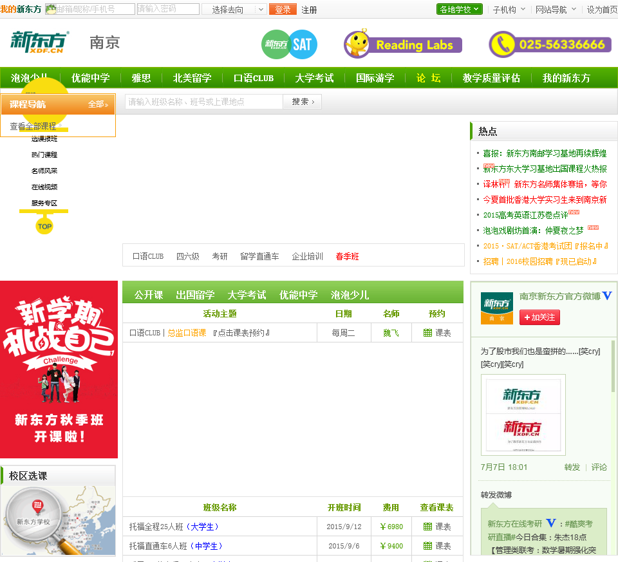Focus the username email input field
This screenshot has width=618, height=562.
[90, 9]
